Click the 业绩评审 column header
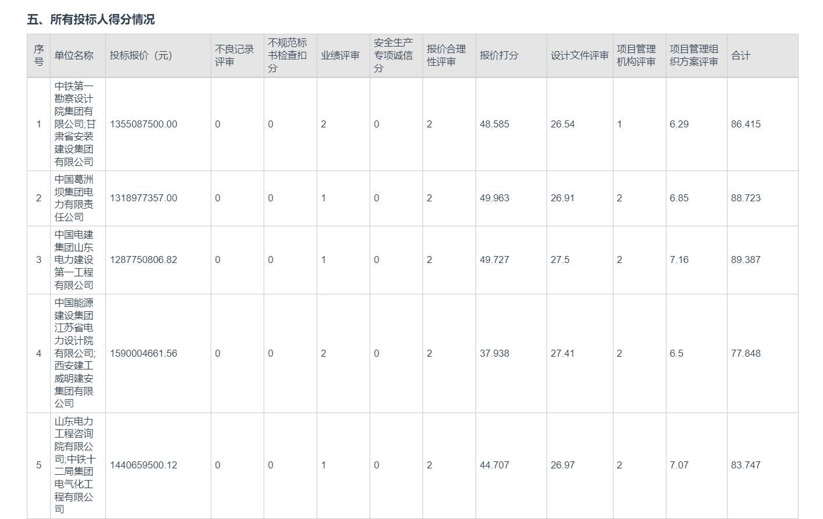This screenshot has height=519, width=823. 340,56
